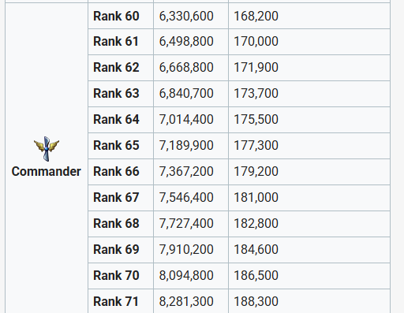Screen dimensions: 404x313
Task: Click the Rank 69 label
Action: pos(116,249)
